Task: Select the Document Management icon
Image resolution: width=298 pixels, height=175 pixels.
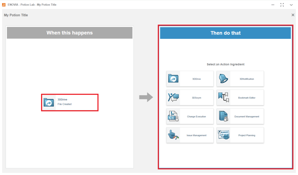Action: [x=223, y=116]
